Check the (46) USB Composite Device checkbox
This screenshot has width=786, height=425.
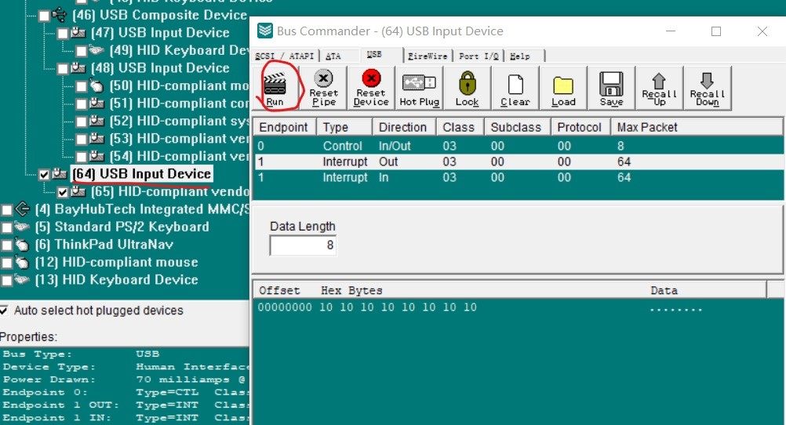pyautogui.click(x=44, y=15)
